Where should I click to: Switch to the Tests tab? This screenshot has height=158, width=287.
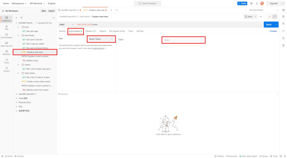click(131, 31)
